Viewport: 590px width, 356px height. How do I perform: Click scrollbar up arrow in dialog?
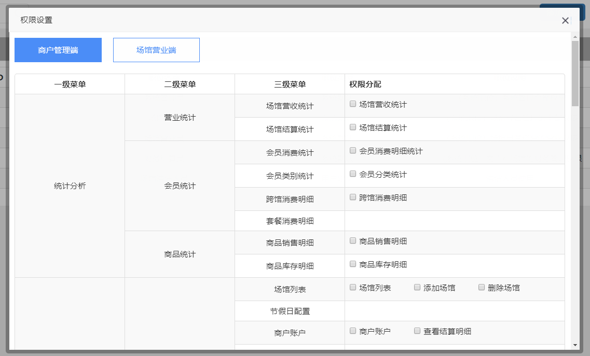point(575,37)
